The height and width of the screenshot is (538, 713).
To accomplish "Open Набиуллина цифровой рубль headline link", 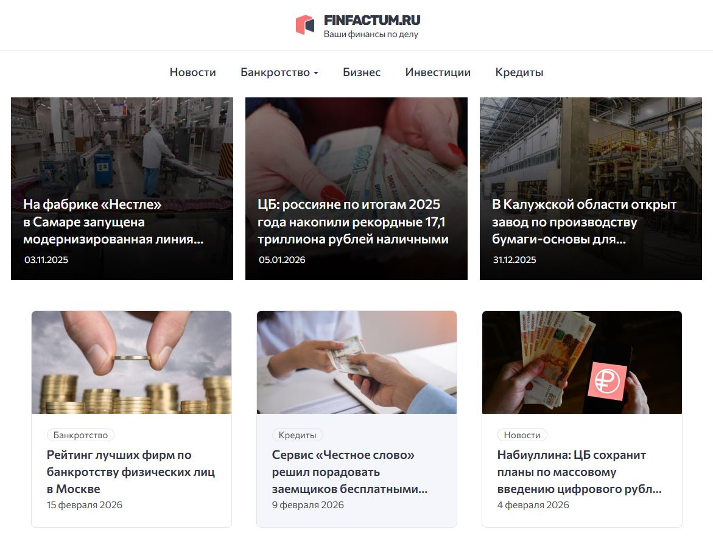I will click(579, 472).
